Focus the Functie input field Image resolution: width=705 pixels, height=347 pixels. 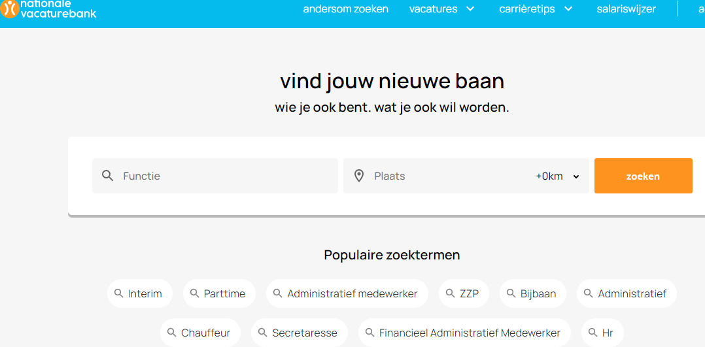pos(226,176)
